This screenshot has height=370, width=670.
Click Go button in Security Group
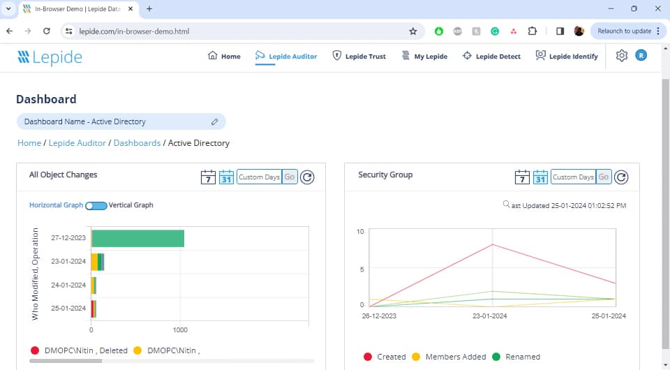603,177
